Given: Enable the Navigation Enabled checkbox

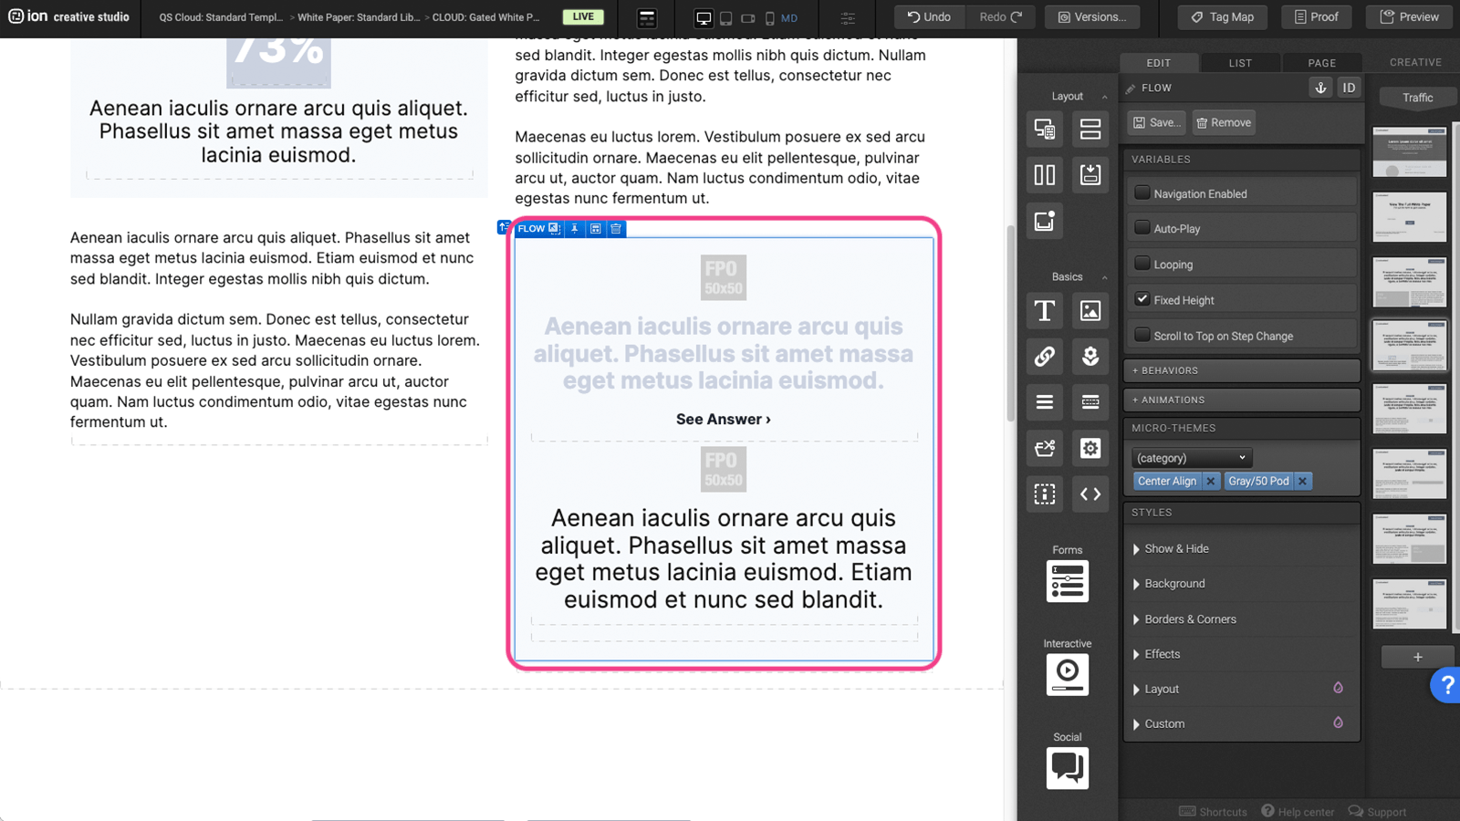Looking at the screenshot, I should 1142,192.
